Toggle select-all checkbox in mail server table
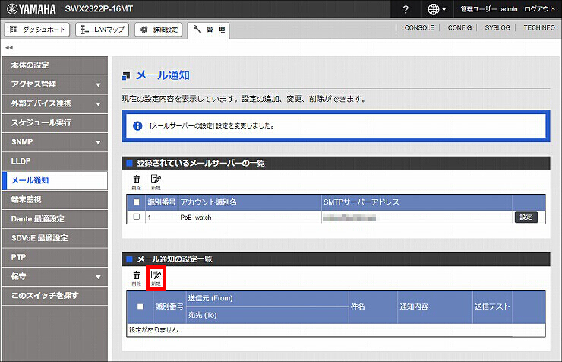Viewport: 562px width, 362px height. 136,202
